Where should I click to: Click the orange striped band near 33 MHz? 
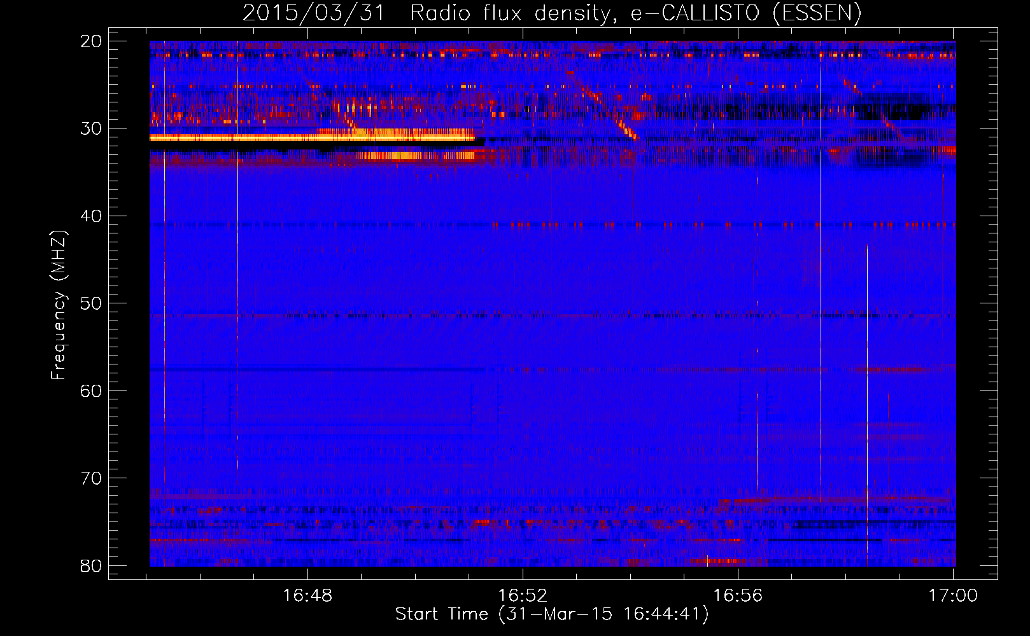415,155
